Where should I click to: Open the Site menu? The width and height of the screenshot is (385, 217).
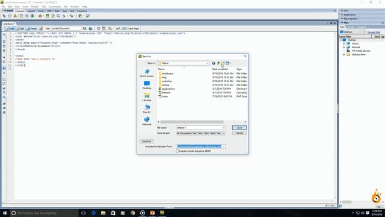tap(66, 7)
